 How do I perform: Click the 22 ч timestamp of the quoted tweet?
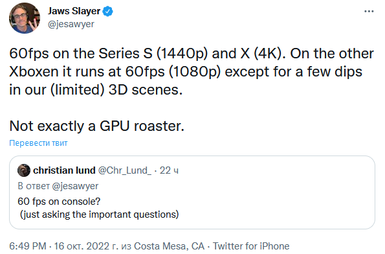coord(169,170)
